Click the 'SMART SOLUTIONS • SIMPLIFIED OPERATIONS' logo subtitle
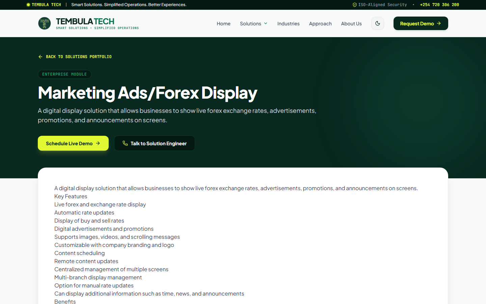This screenshot has width=486, height=304. [97, 28]
